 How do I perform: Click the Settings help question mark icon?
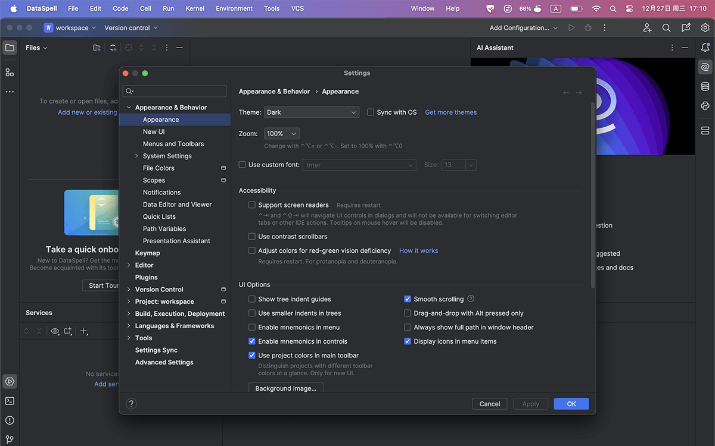pos(132,404)
